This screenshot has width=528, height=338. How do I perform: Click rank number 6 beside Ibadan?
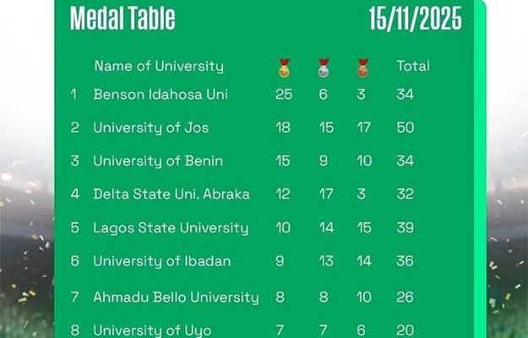click(75, 262)
